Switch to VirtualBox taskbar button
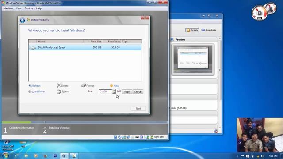283x159 pixels. click(x=64, y=156)
